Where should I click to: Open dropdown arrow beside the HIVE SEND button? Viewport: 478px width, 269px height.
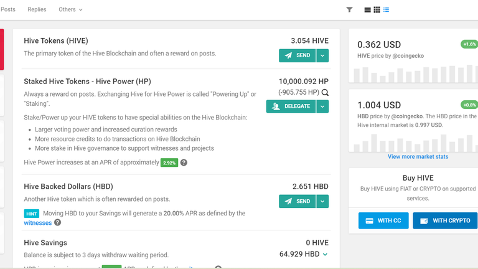(x=322, y=55)
